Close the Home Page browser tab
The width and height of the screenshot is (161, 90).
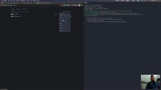pyautogui.click(x=34, y=3)
